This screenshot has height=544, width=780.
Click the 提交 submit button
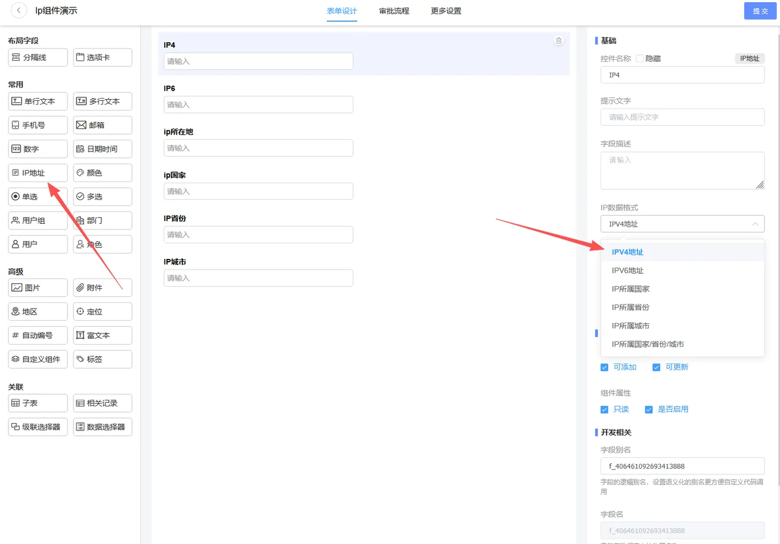click(760, 11)
